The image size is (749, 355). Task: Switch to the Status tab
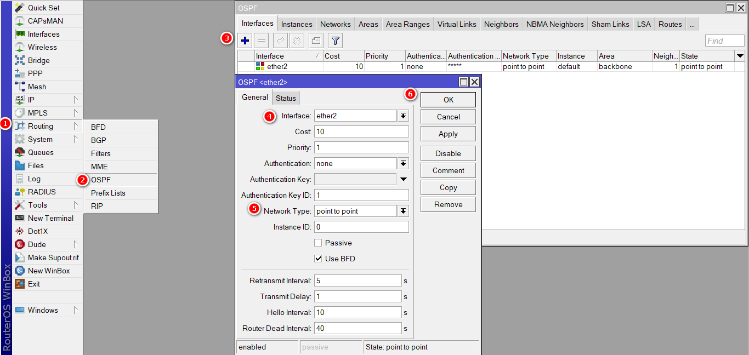pos(286,98)
